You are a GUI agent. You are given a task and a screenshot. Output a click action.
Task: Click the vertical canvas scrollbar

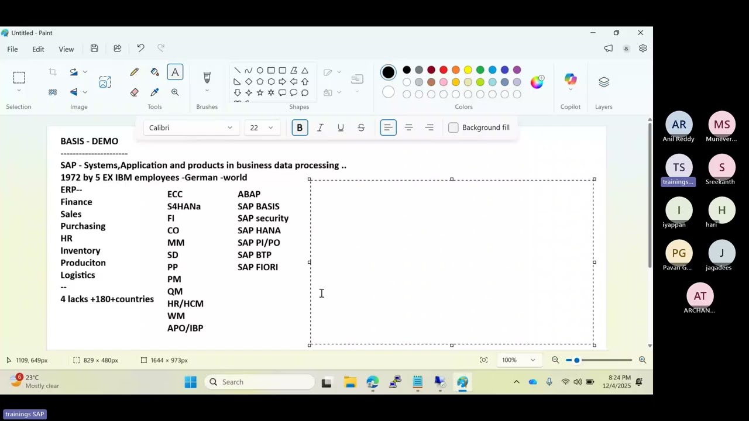(x=650, y=195)
